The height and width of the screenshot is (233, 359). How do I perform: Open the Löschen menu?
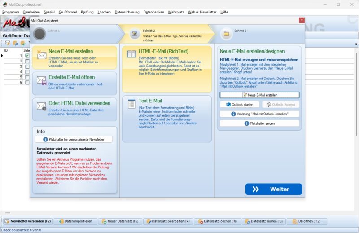[x=104, y=12]
